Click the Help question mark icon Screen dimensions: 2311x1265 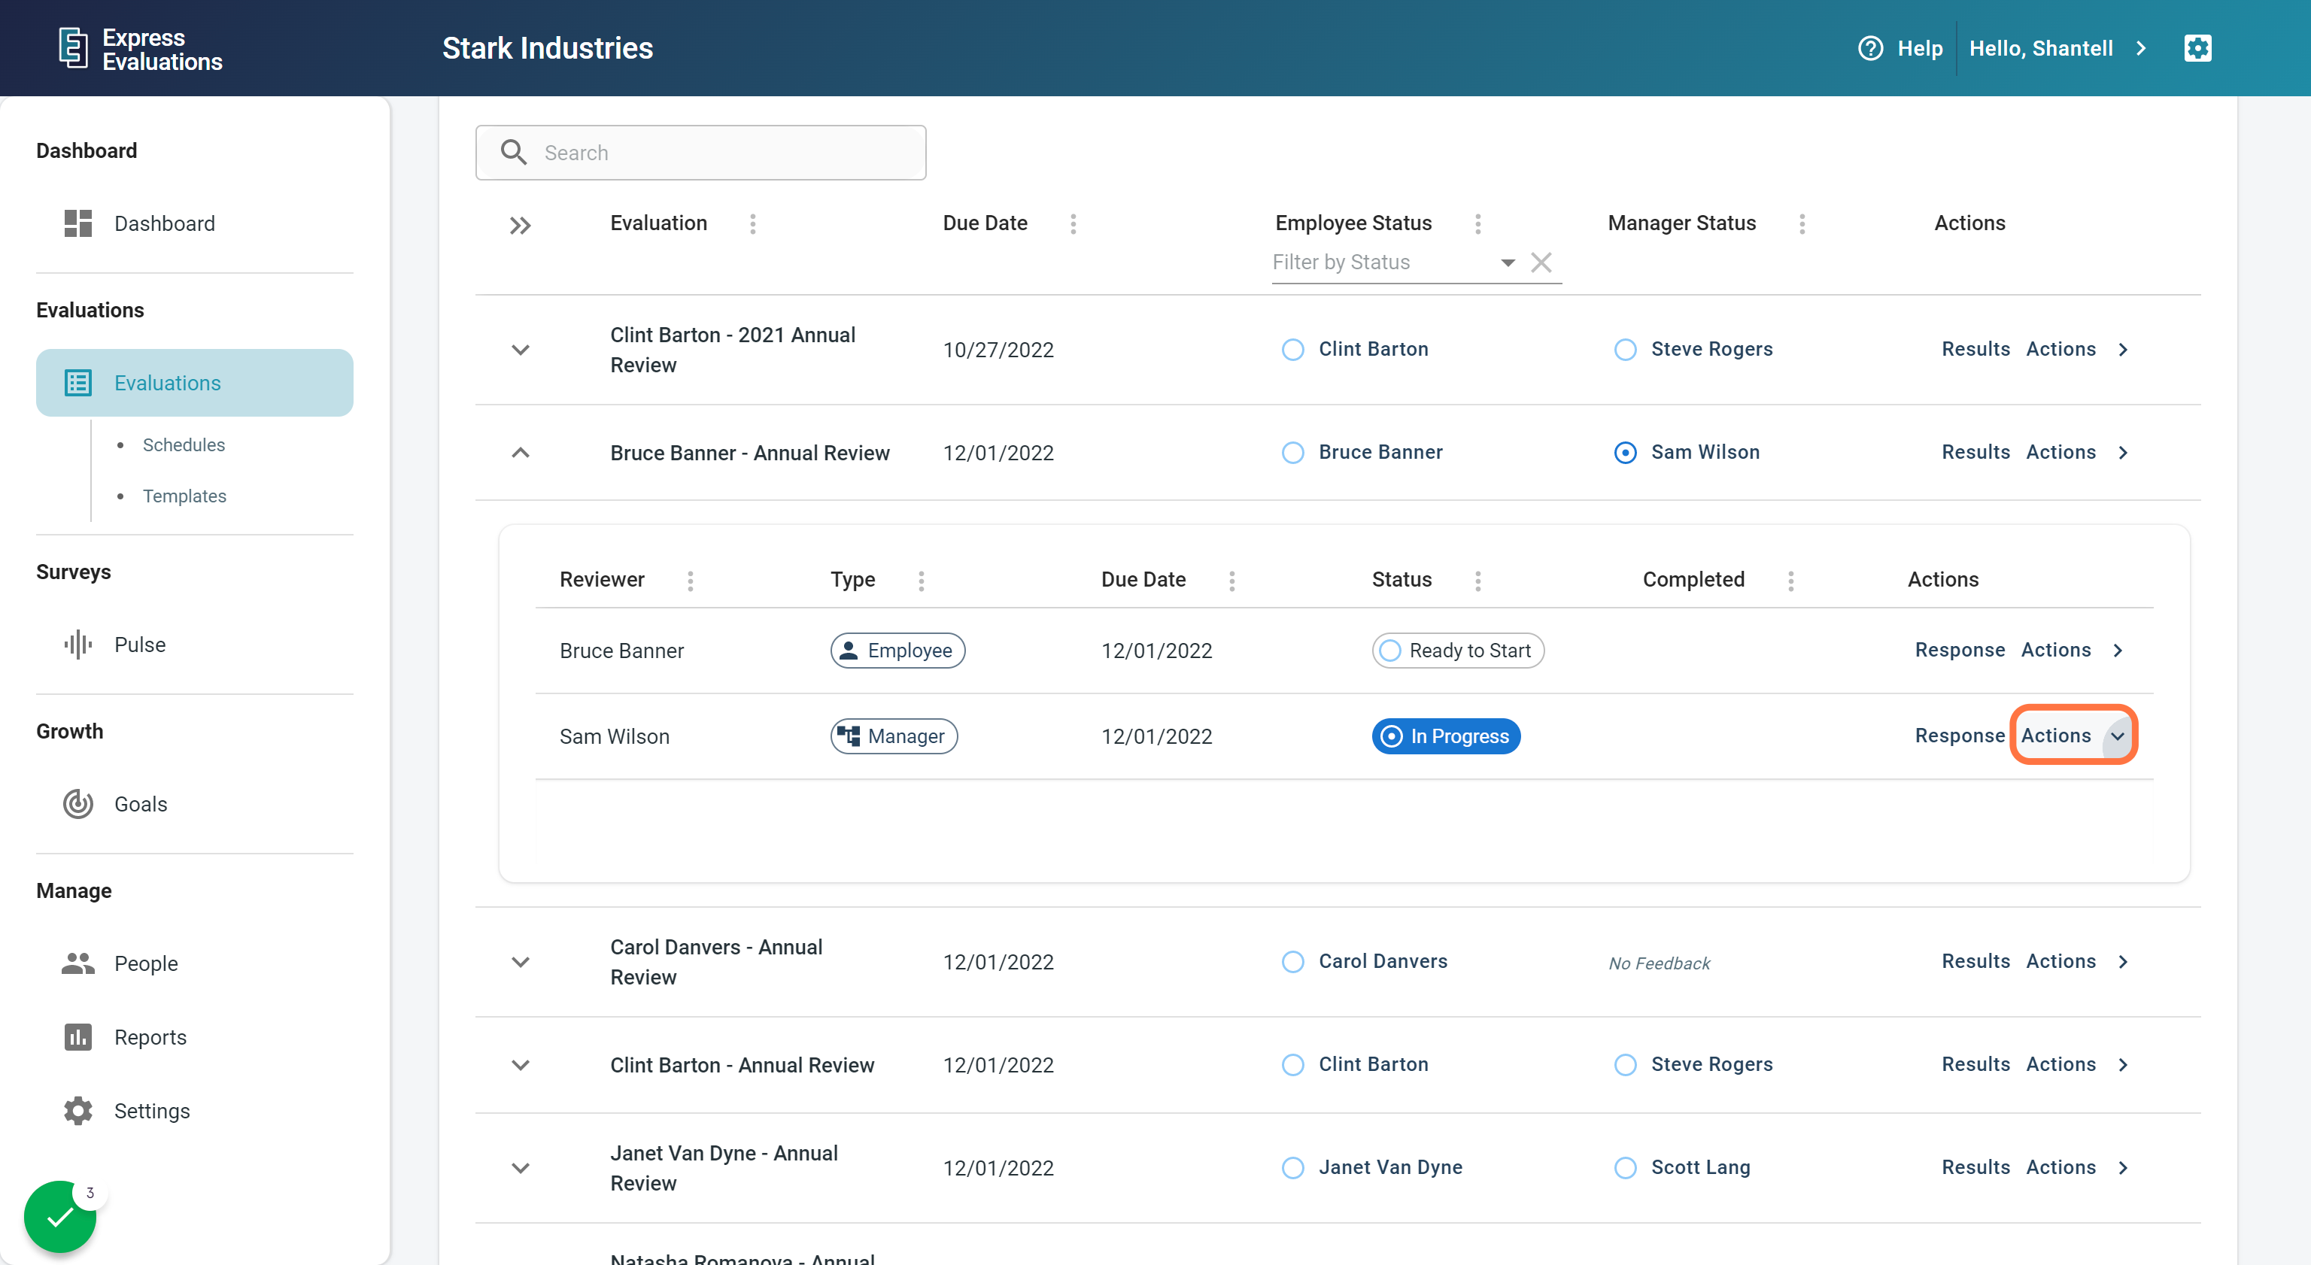(x=1869, y=48)
